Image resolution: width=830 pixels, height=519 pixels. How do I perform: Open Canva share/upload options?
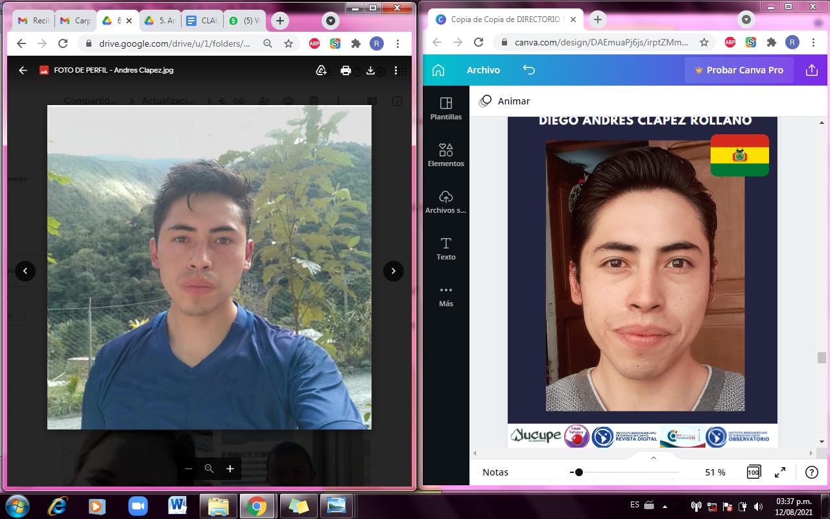click(812, 70)
